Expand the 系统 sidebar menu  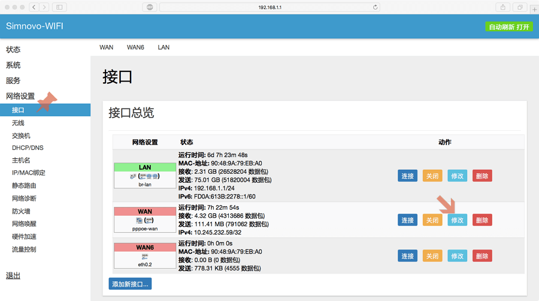pos(13,65)
